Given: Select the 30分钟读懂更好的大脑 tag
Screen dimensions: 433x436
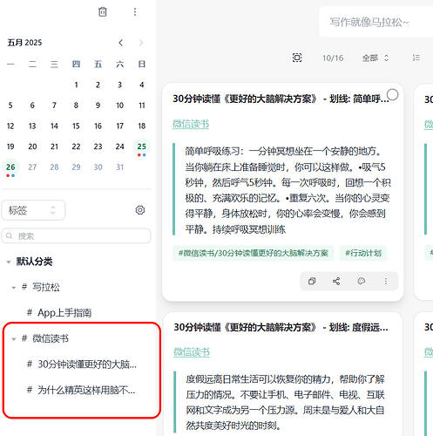Looking at the screenshot, I should click(87, 364).
